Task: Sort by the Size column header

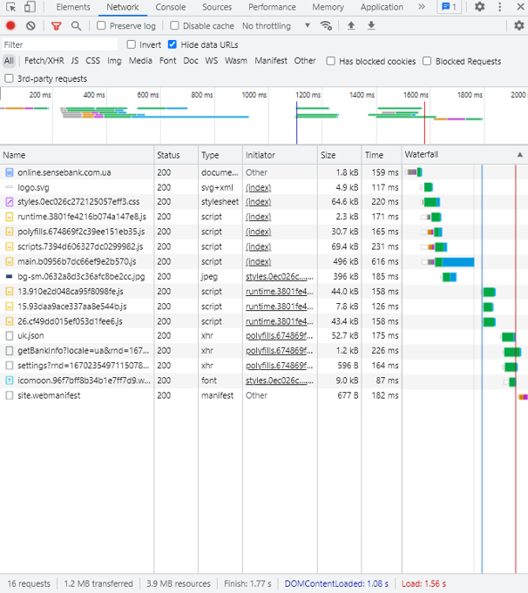Action: click(x=339, y=155)
